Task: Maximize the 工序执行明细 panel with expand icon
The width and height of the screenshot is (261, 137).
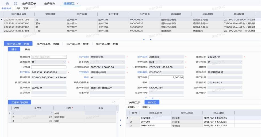Action: click(114, 102)
